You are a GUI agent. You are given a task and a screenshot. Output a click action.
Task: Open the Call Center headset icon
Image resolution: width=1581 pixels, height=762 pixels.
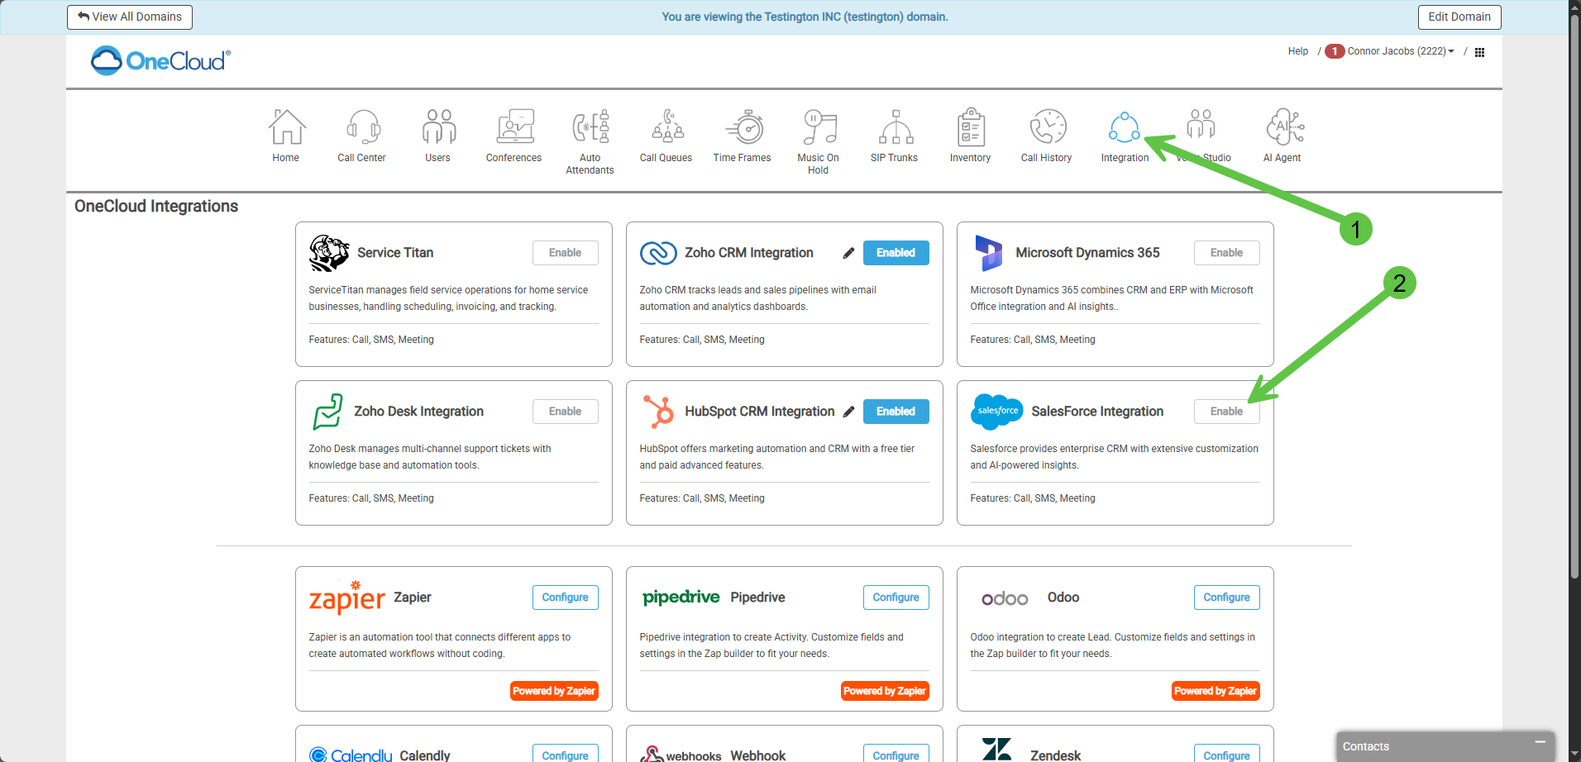(362, 128)
